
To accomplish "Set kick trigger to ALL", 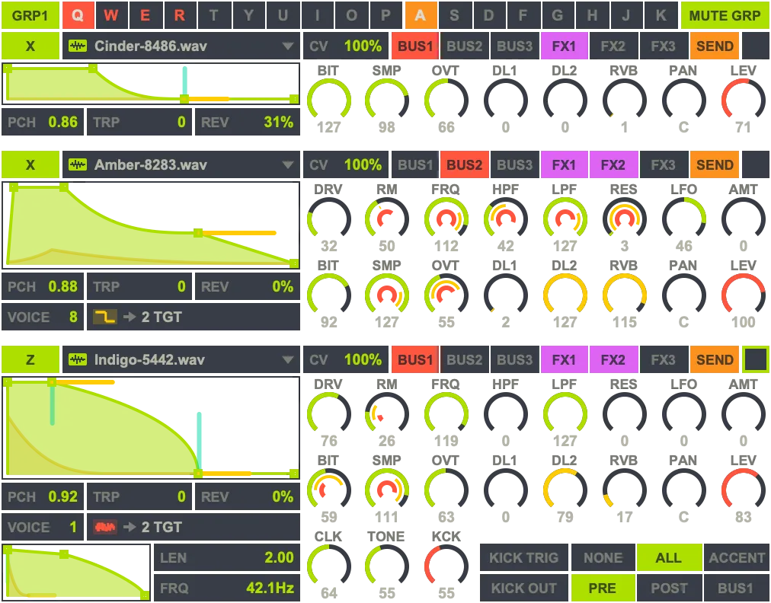I will [x=669, y=557].
